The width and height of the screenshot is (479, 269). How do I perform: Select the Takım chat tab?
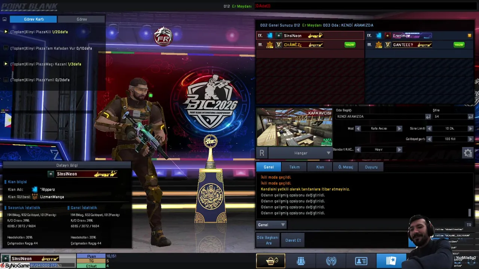[x=295, y=167]
